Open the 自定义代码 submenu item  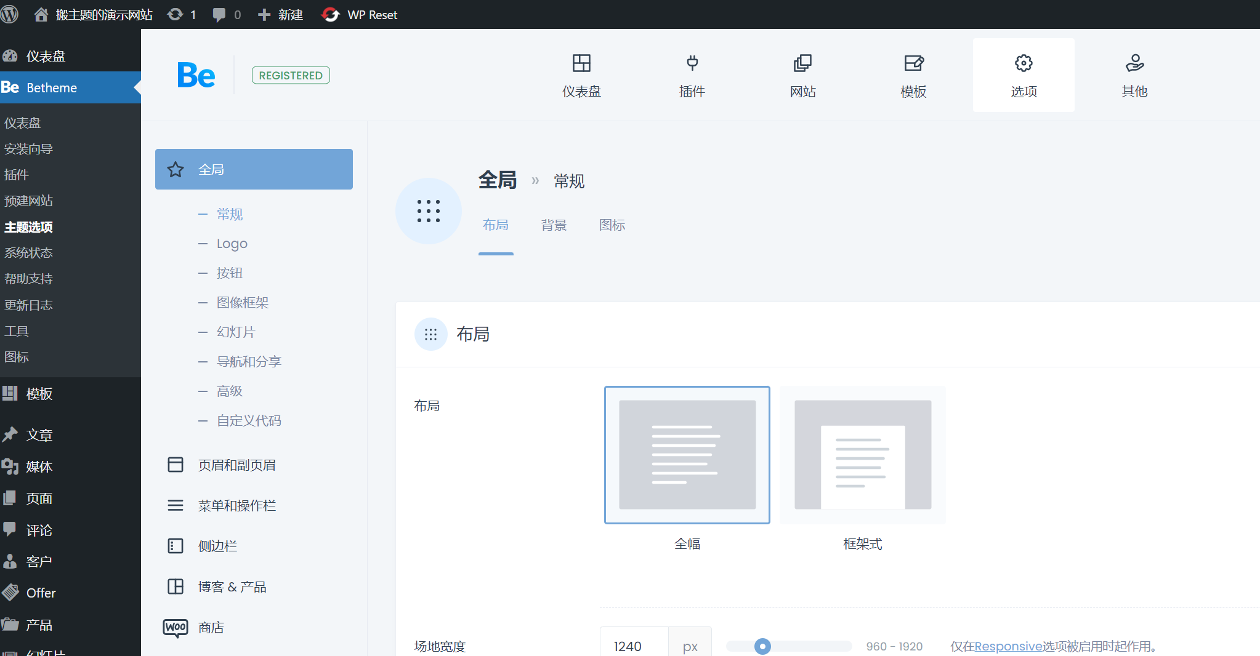249,420
